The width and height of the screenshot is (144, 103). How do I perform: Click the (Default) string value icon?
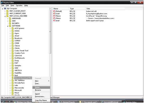(x=54, y=11)
